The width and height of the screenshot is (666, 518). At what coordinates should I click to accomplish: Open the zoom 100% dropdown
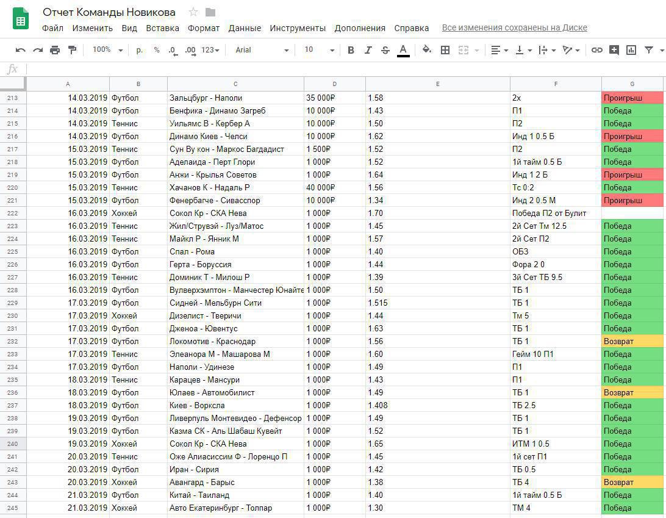point(108,50)
